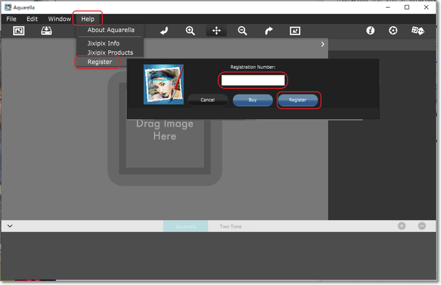Click the round help icon beside info
441x285 pixels.
(x=393, y=31)
